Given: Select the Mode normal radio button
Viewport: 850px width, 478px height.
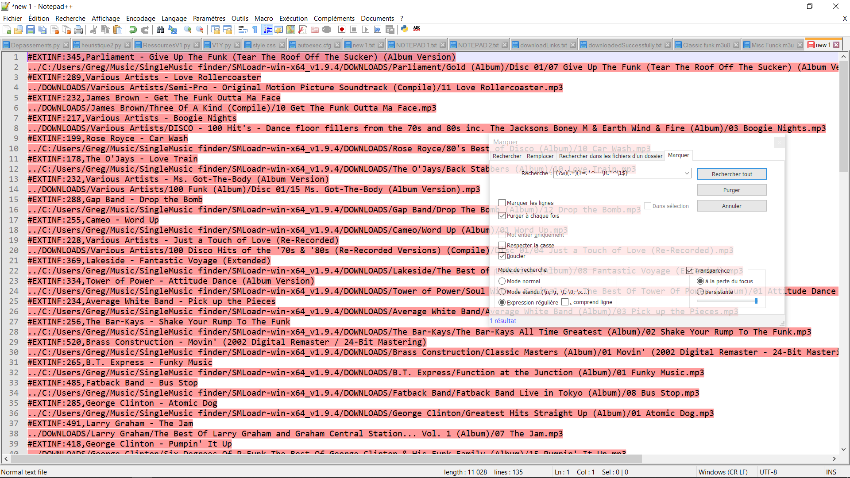Looking at the screenshot, I should [502, 281].
